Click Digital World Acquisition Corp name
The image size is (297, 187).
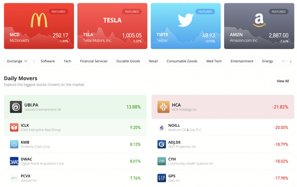[42, 164]
